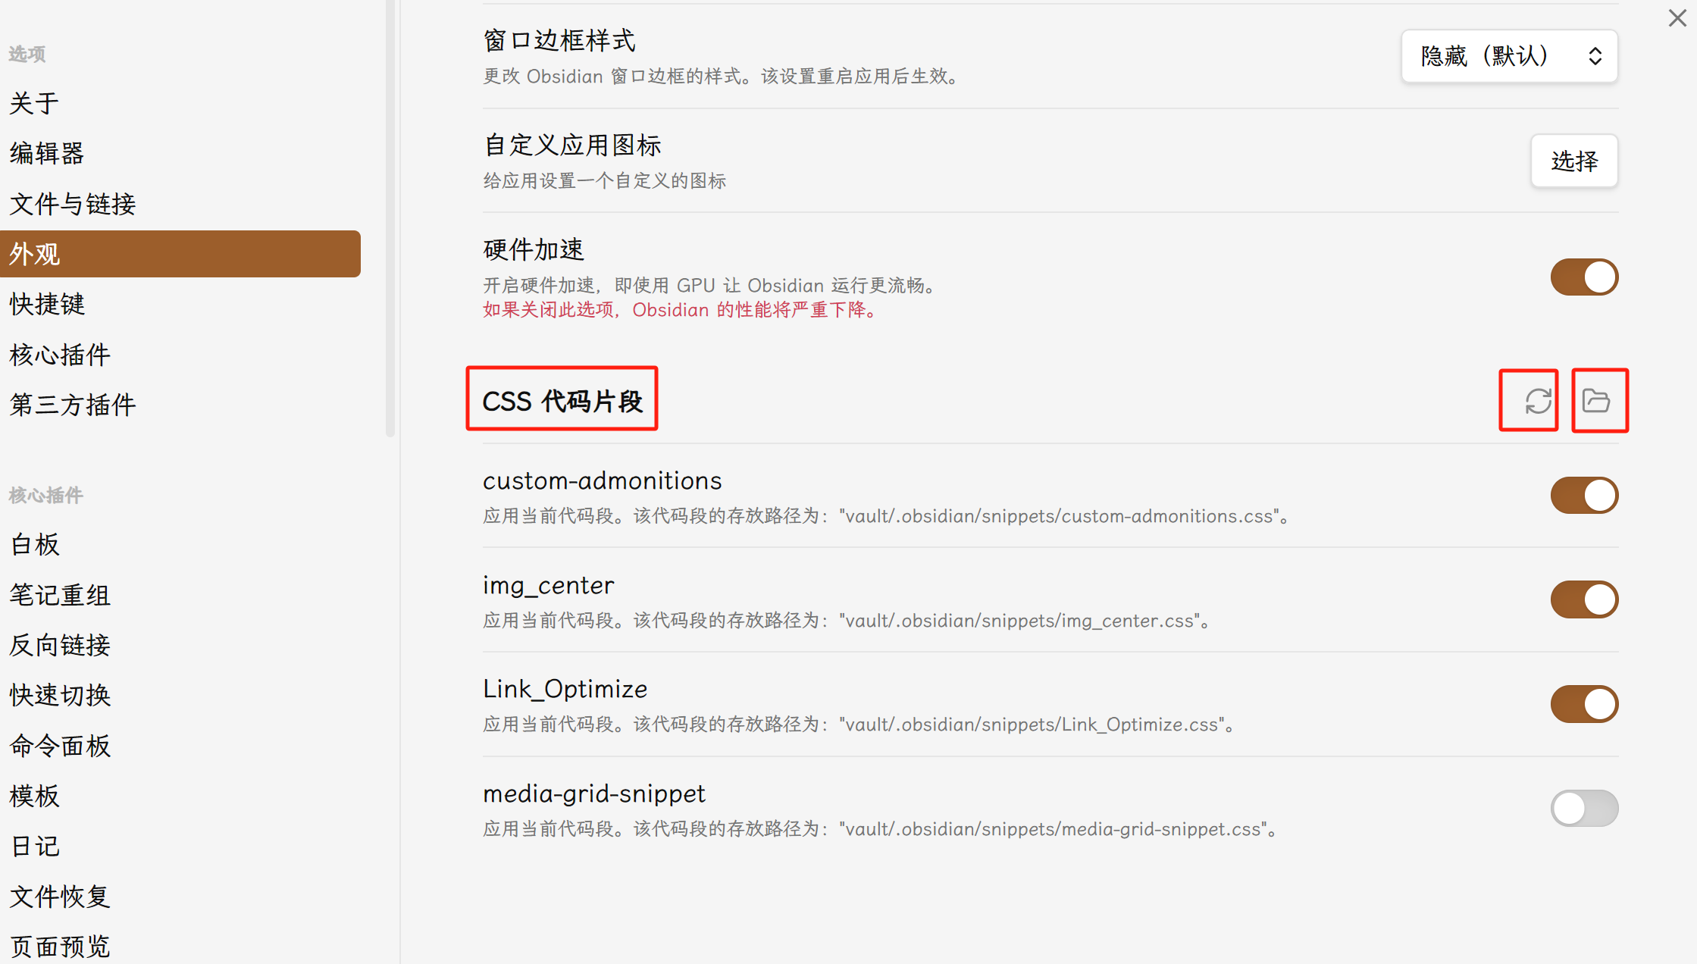Enable the media-grid-snippet toggle
Screen dimensions: 1697x964
[1584, 809]
